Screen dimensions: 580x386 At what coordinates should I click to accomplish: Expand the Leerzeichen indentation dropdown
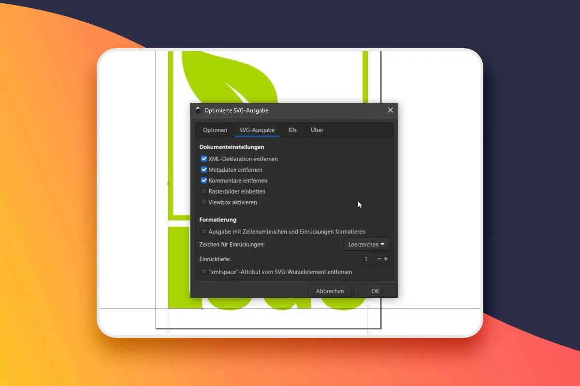[x=366, y=245]
